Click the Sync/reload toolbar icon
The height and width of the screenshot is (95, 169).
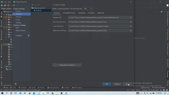pos(8,5)
